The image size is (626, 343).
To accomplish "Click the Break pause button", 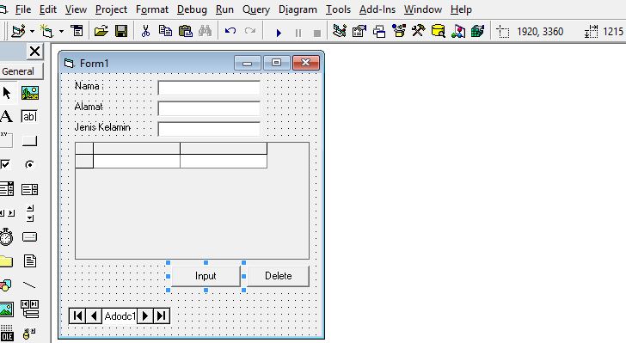I will (298, 33).
